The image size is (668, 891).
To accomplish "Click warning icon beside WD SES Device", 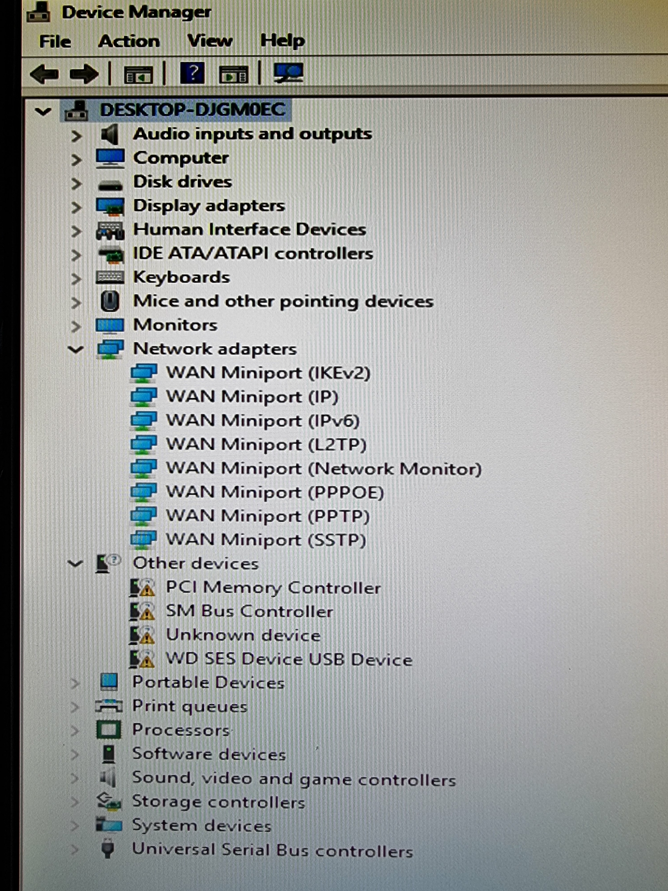I will click(142, 659).
